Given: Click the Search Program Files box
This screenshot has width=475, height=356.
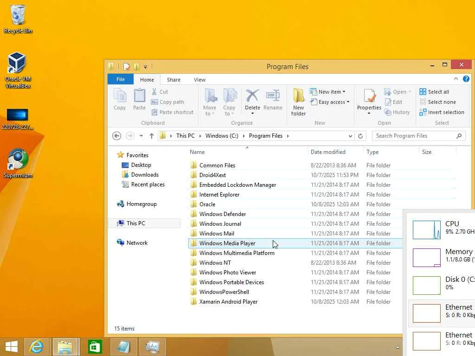Looking at the screenshot, I should tap(419, 136).
